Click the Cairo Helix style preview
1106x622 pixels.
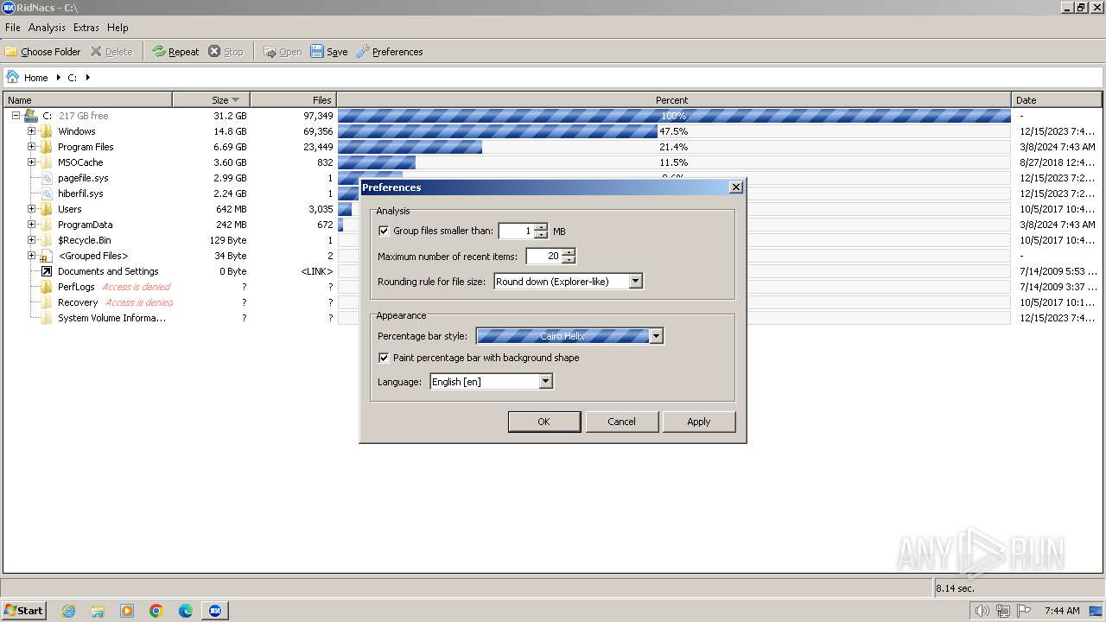(x=563, y=336)
